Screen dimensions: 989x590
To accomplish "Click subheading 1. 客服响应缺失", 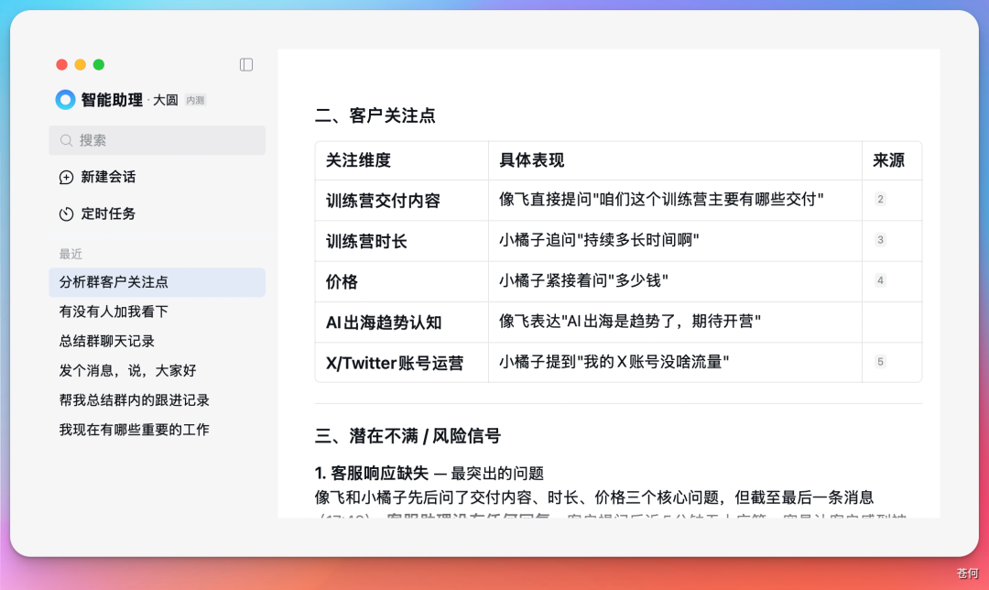I will coord(372,474).
